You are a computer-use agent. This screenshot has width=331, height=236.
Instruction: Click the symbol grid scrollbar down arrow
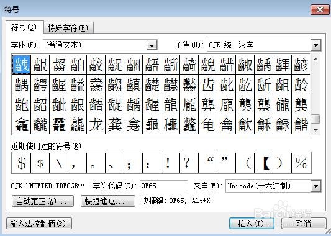coord(316,130)
